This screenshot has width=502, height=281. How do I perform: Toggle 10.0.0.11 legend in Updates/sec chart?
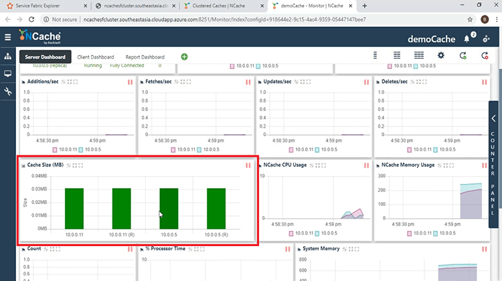coord(301,149)
